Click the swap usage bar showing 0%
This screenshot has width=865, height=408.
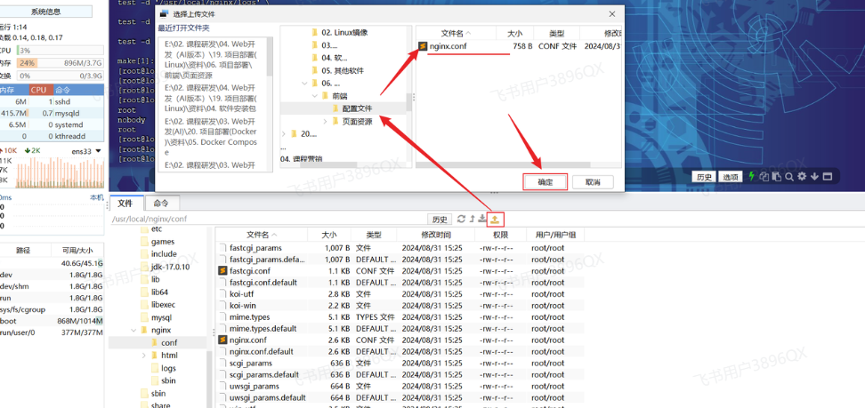pyautogui.click(x=60, y=76)
